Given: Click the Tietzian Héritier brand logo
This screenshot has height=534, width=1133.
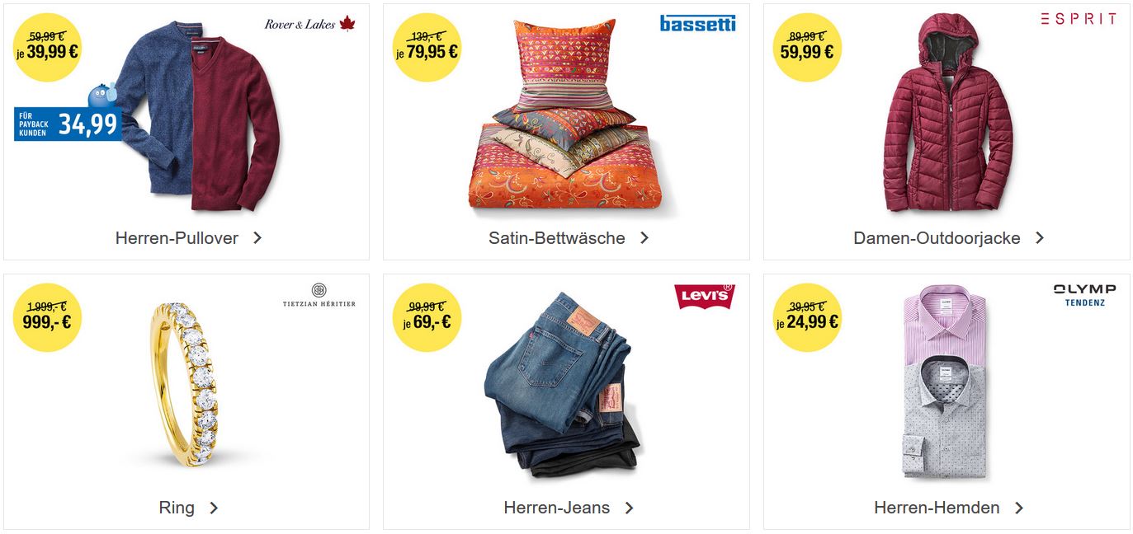Looking at the screenshot, I should click(319, 295).
